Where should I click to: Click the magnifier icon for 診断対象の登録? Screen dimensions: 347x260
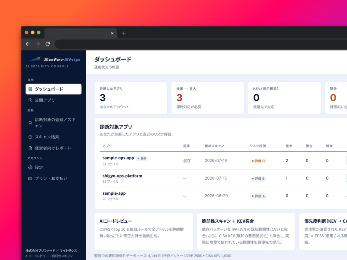[x=30, y=123]
